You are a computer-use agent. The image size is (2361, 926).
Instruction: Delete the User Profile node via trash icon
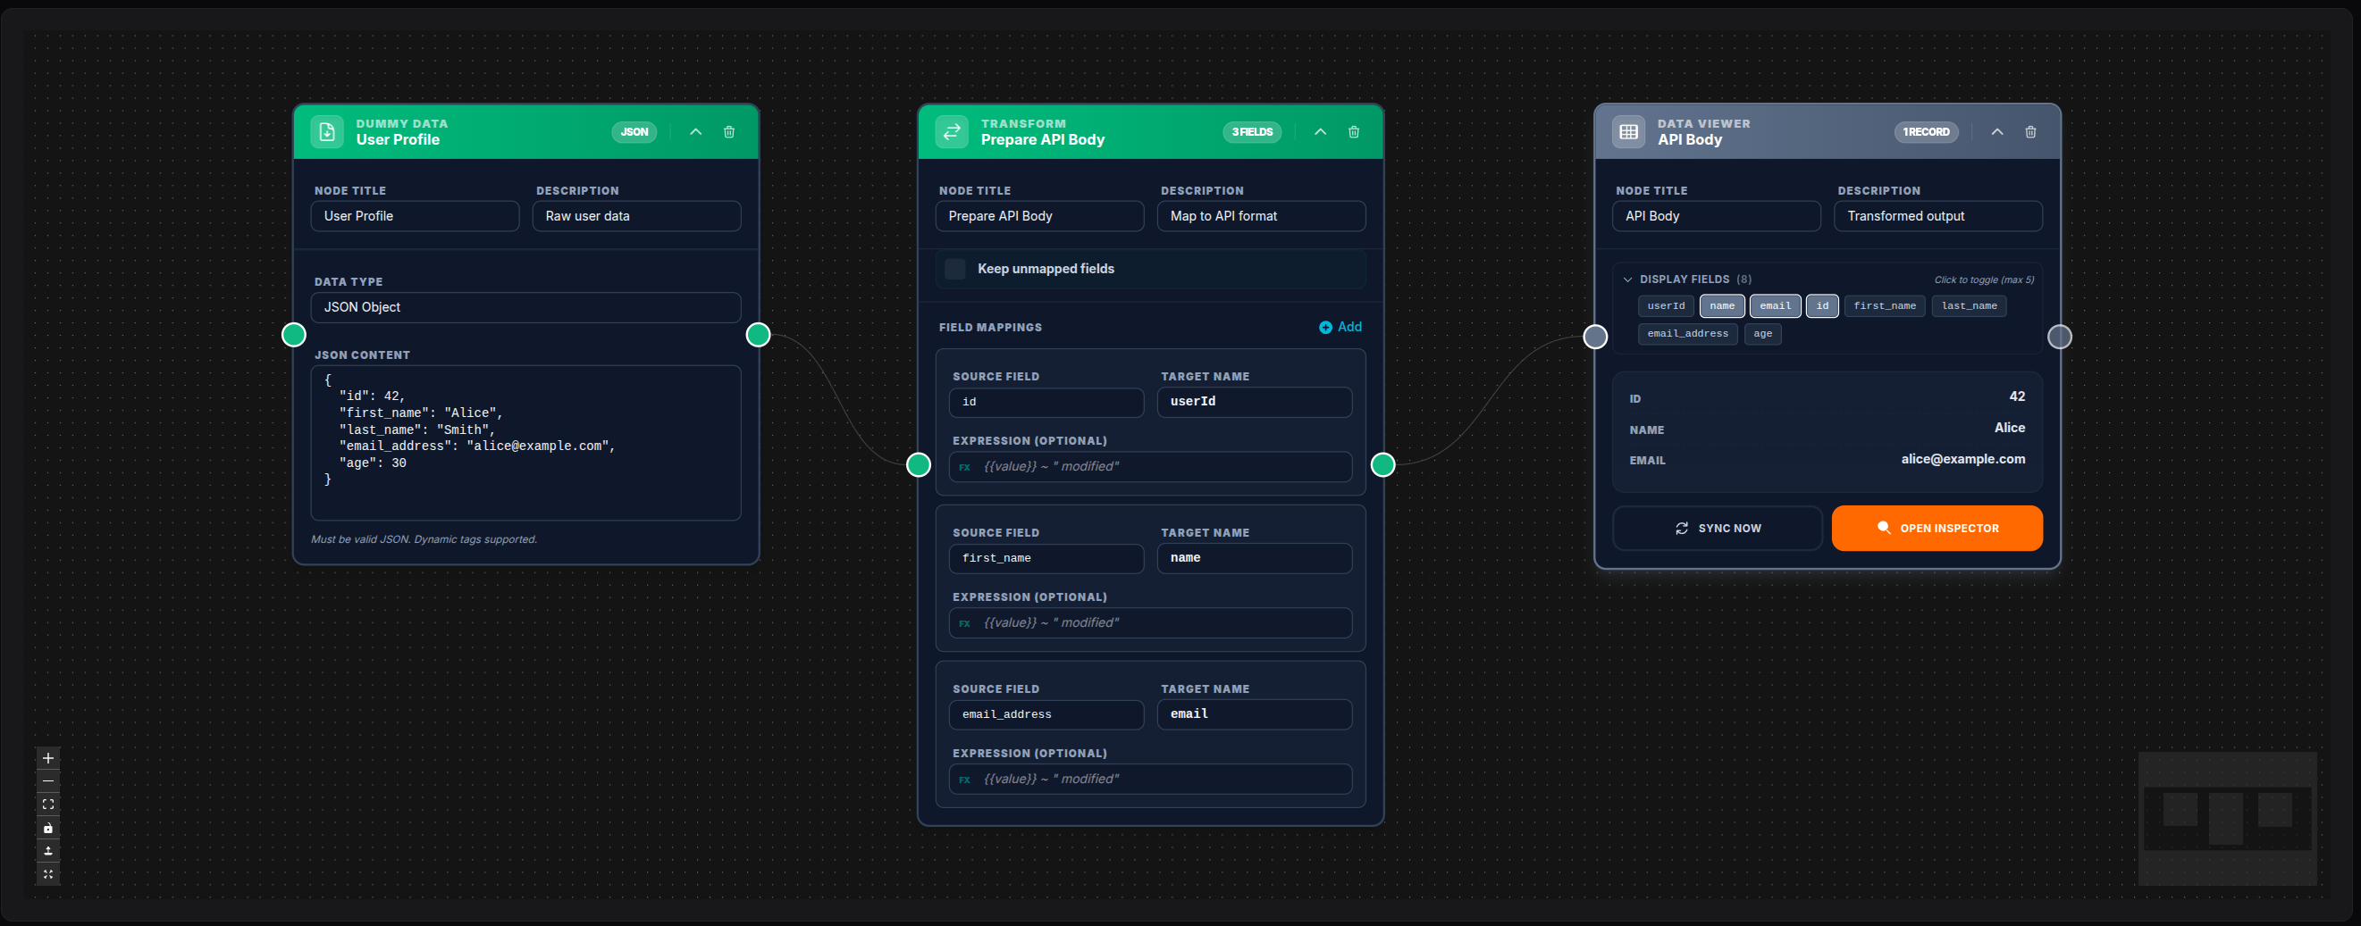point(728,132)
